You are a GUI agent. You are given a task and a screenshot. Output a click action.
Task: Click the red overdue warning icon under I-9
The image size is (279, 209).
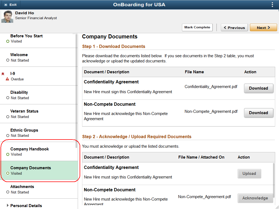click(x=7, y=79)
